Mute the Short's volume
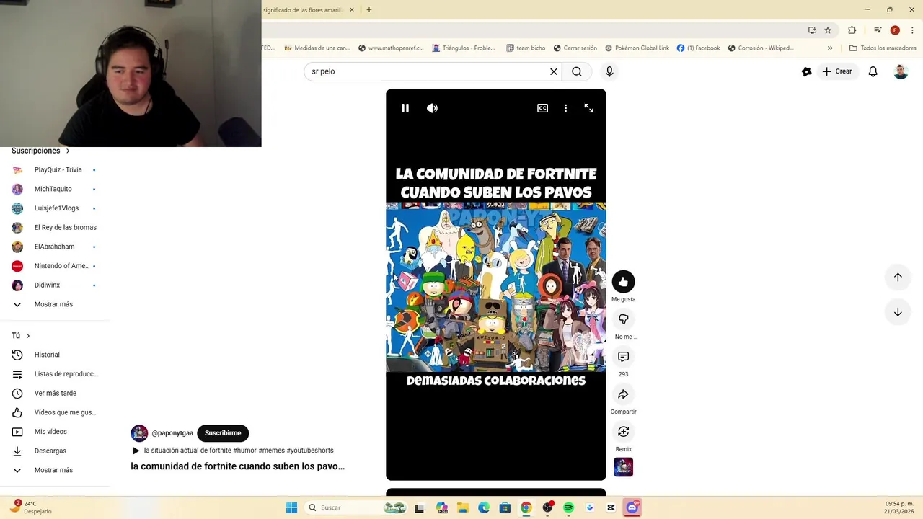 pyautogui.click(x=432, y=108)
